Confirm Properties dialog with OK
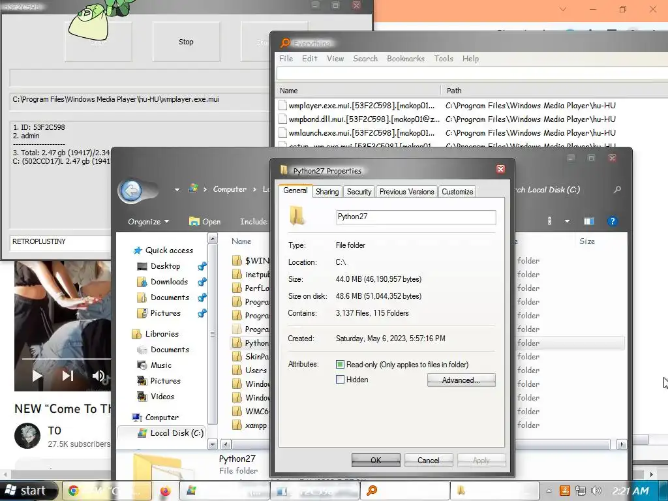Image resolution: width=668 pixels, height=501 pixels. [376, 460]
